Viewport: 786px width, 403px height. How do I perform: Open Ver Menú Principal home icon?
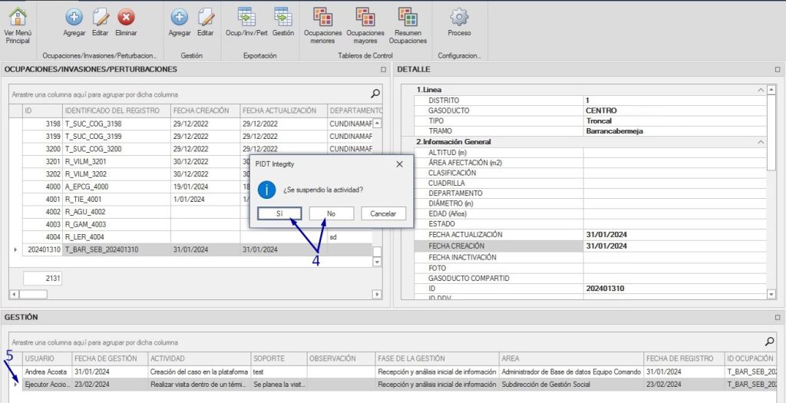[17, 17]
